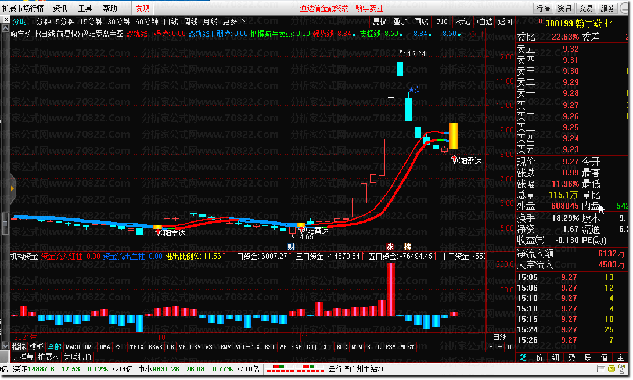Image resolution: width=633 pixels, height=380 pixels.
Task: Zoom out chart with − button
Action: coord(500,347)
